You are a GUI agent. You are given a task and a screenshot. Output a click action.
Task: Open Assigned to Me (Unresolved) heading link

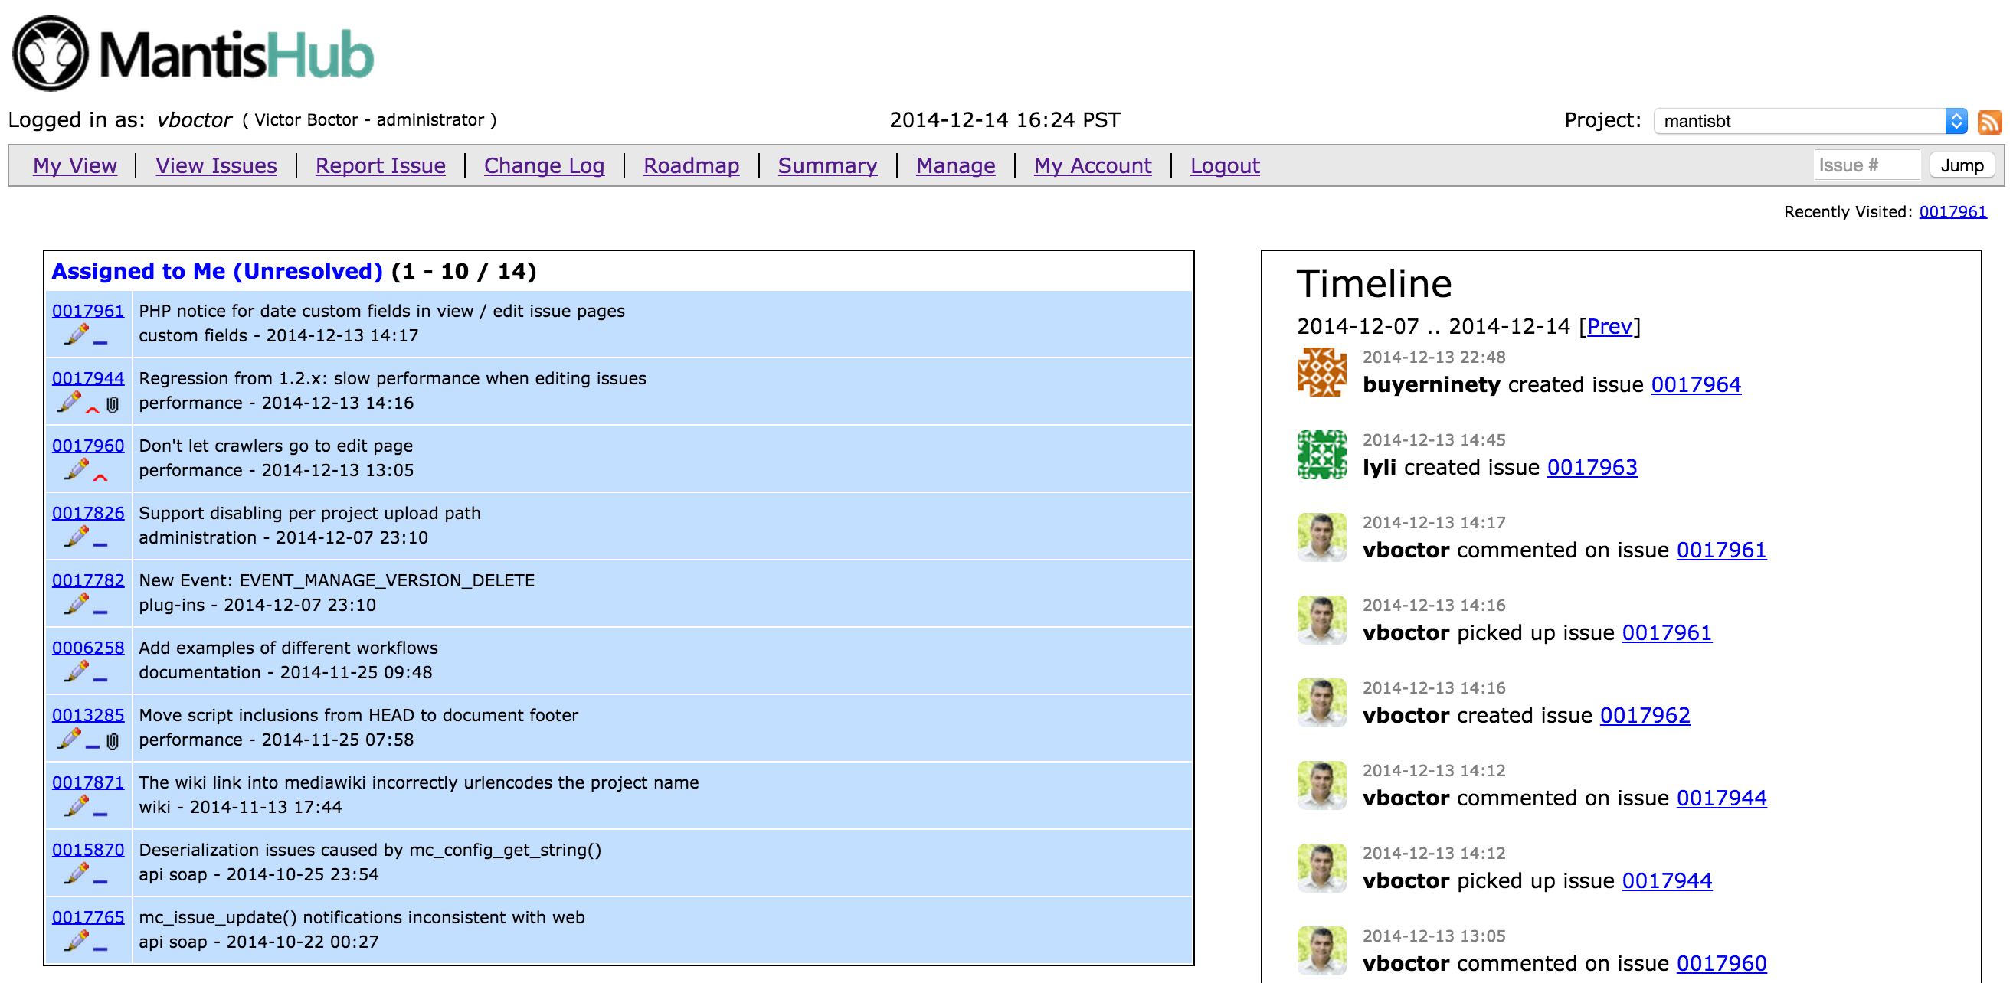click(x=218, y=271)
